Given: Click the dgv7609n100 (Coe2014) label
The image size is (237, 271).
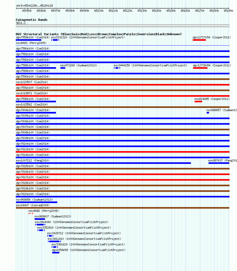Looking at the screenshot, I should 33,138.
